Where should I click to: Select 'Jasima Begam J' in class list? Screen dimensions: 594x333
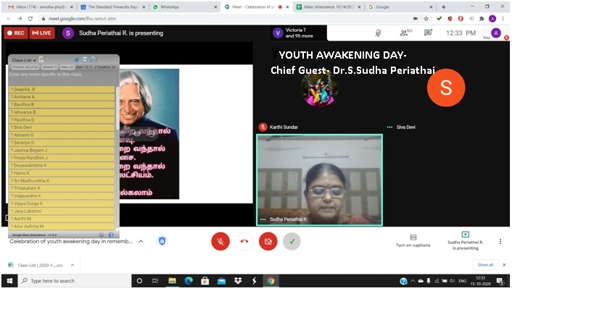pyautogui.click(x=62, y=151)
